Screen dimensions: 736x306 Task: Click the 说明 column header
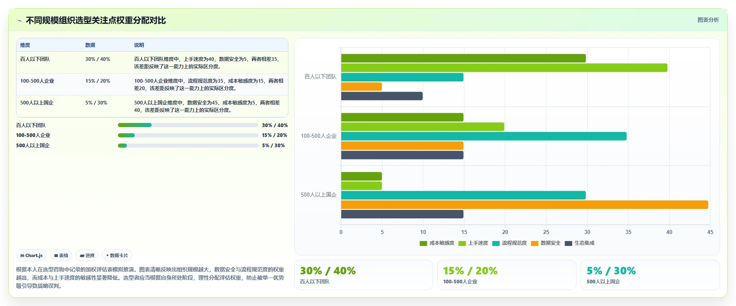pos(139,45)
